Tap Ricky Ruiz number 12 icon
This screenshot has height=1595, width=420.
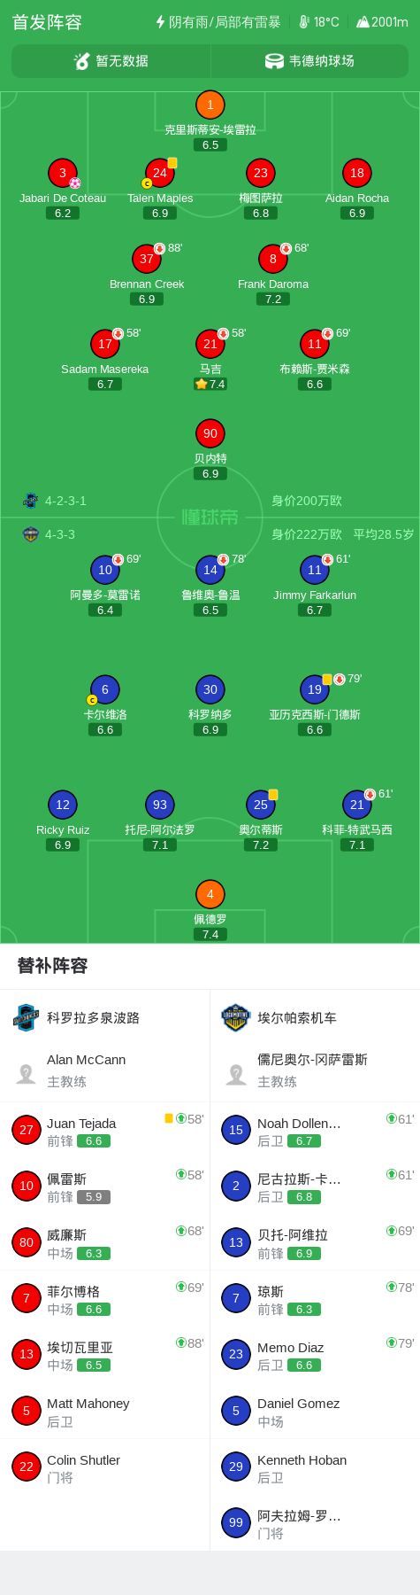63,805
